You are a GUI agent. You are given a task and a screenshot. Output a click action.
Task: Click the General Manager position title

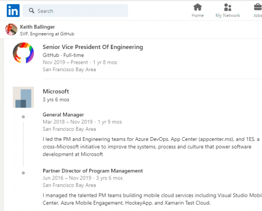coord(63,114)
